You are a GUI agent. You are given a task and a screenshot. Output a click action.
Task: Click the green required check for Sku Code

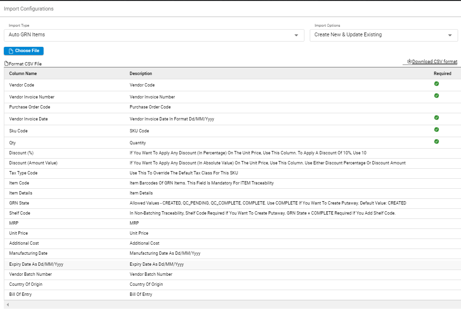(436, 130)
